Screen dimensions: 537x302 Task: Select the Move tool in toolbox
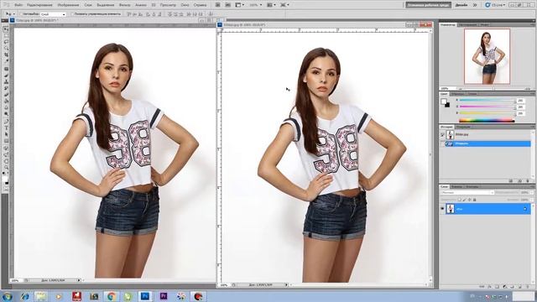[6, 29]
